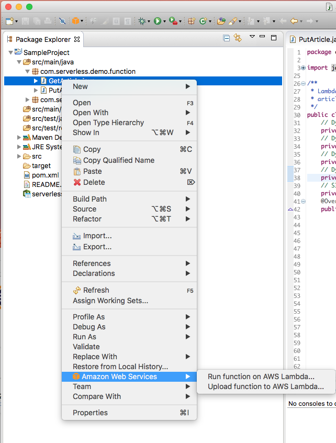Image resolution: width=336 pixels, height=443 pixels.
Task: Click line number 38 in editor gutter
Action: pos(297,178)
